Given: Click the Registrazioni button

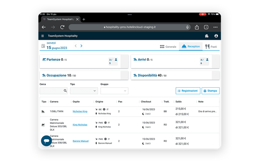Looking at the screenshot, I should click(188, 91).
